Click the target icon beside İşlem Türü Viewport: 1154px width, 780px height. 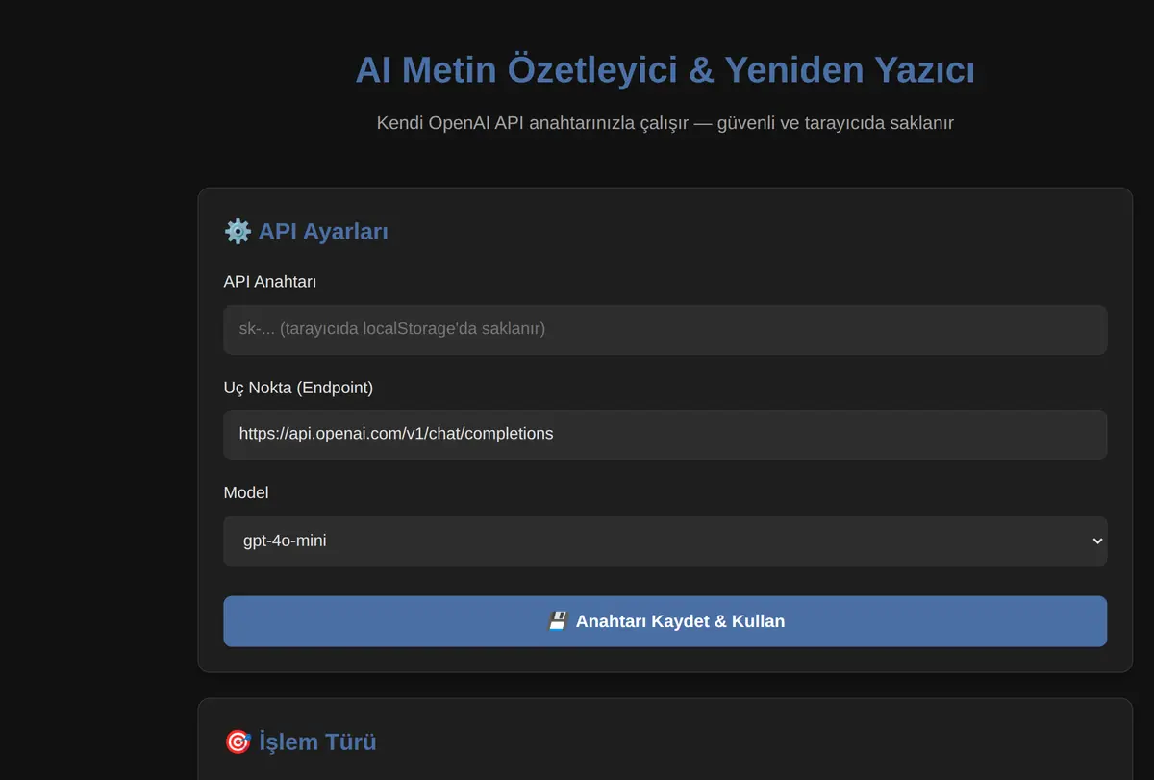tap(238, 742)
